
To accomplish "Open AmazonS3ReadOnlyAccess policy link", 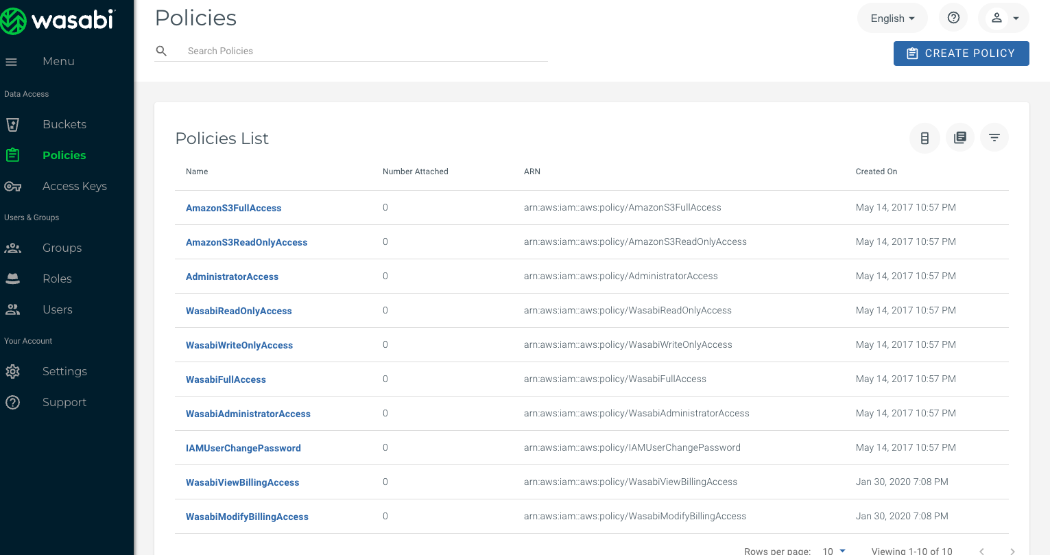I will pyautogui.click(x=247, y=242).
